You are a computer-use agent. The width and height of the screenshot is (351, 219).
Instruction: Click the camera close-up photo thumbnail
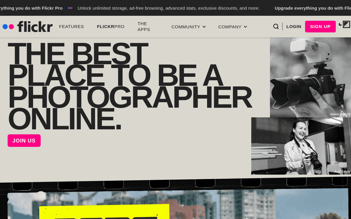[x=310, y=76]
